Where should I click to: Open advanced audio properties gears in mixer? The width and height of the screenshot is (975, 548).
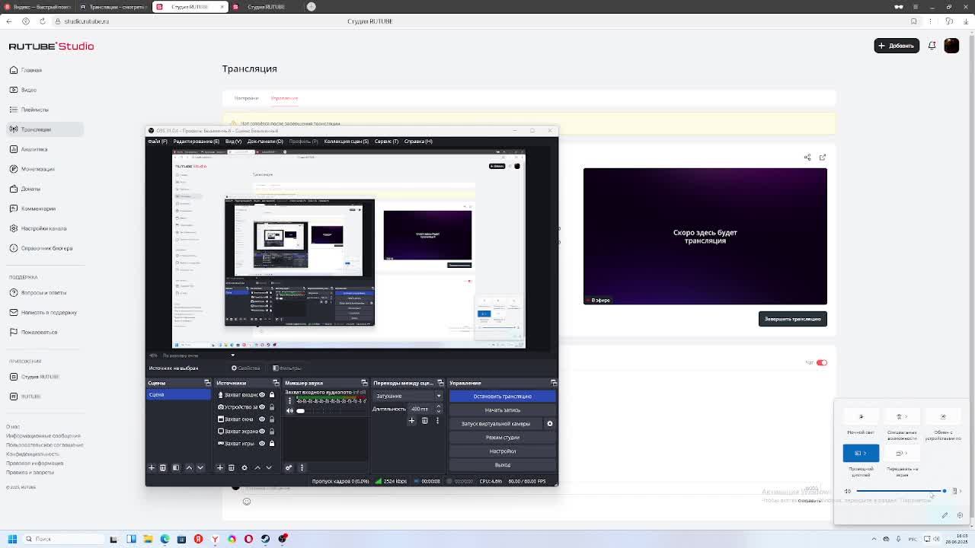pos(289,468)
